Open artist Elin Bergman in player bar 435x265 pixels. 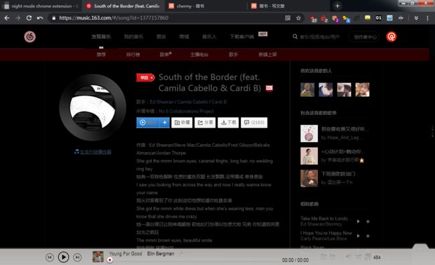coord(161,254)
